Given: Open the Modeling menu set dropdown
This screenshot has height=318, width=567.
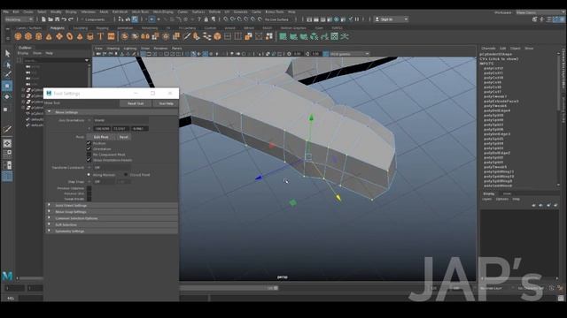Looking at the screenshot, I should [19, 19].
